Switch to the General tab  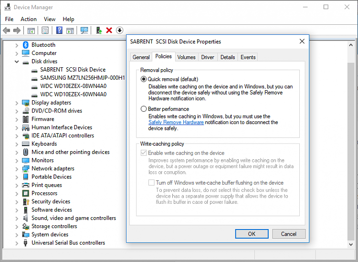(x=141, y=57)
